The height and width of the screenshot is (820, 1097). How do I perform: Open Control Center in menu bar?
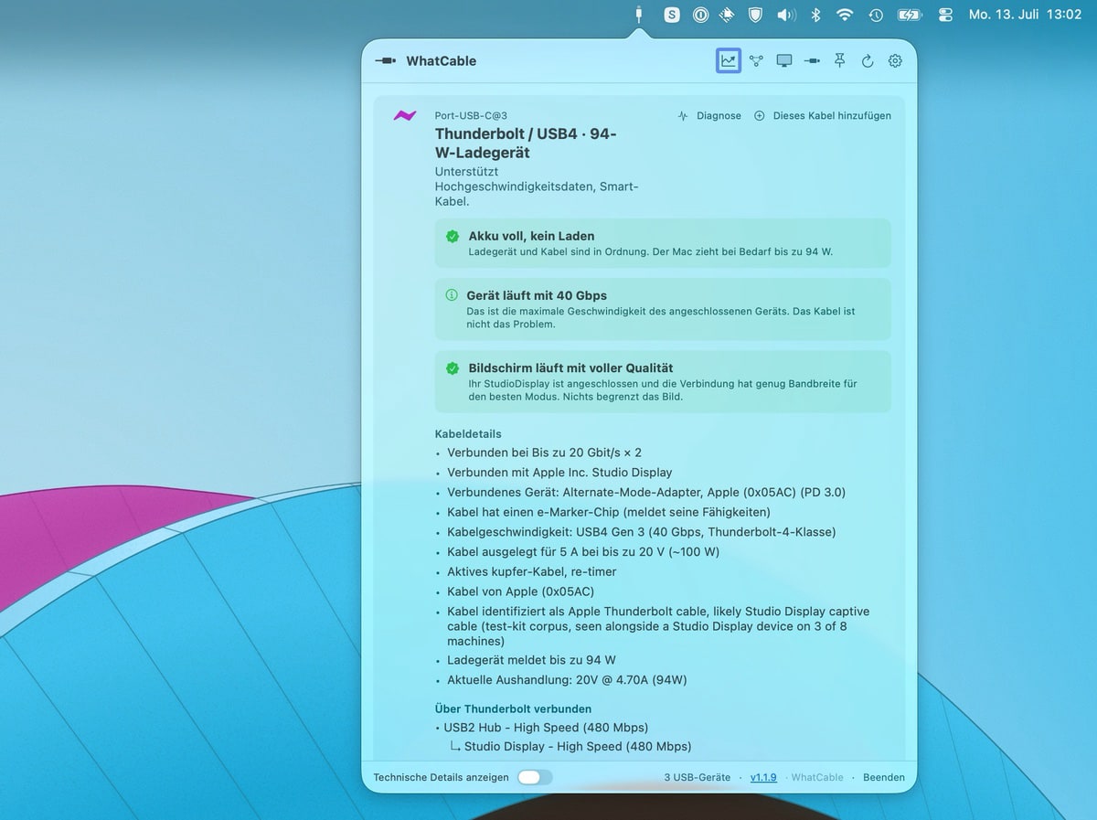pyautogui.click(x=945, y=15)
